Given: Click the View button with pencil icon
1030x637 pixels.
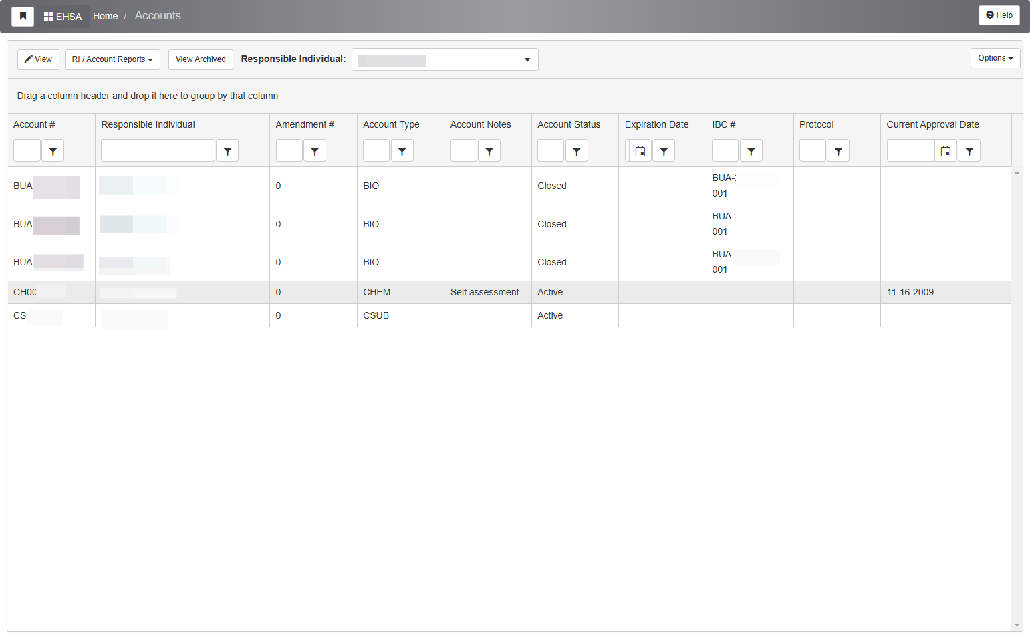Looking at the screenshot, I should click(x=38, y=59).
